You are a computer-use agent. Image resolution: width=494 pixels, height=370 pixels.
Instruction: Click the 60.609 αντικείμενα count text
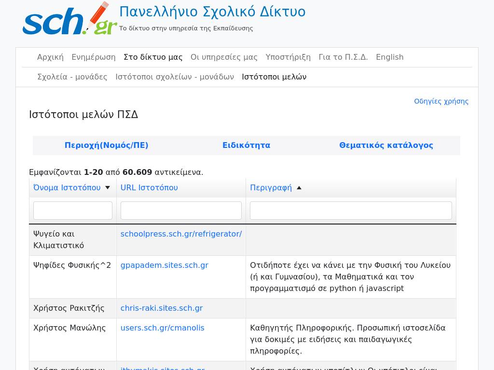tap(163, 172)
